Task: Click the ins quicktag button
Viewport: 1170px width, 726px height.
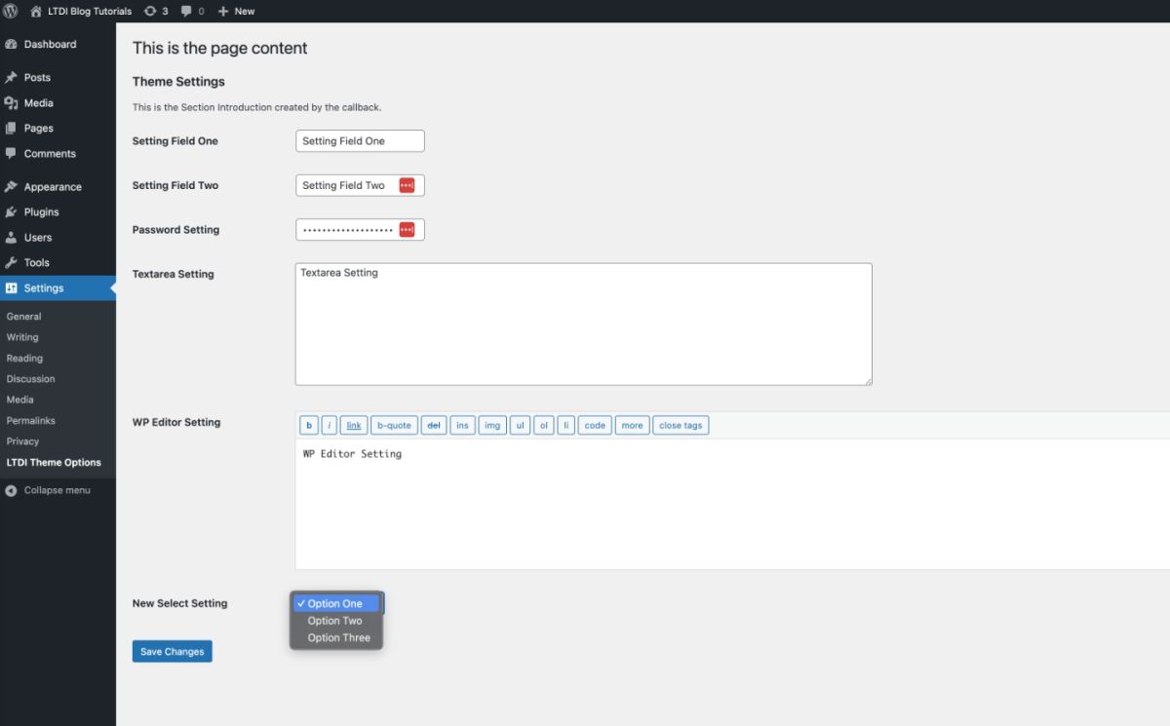Action: pyautogui.click(x=462, y=425)
